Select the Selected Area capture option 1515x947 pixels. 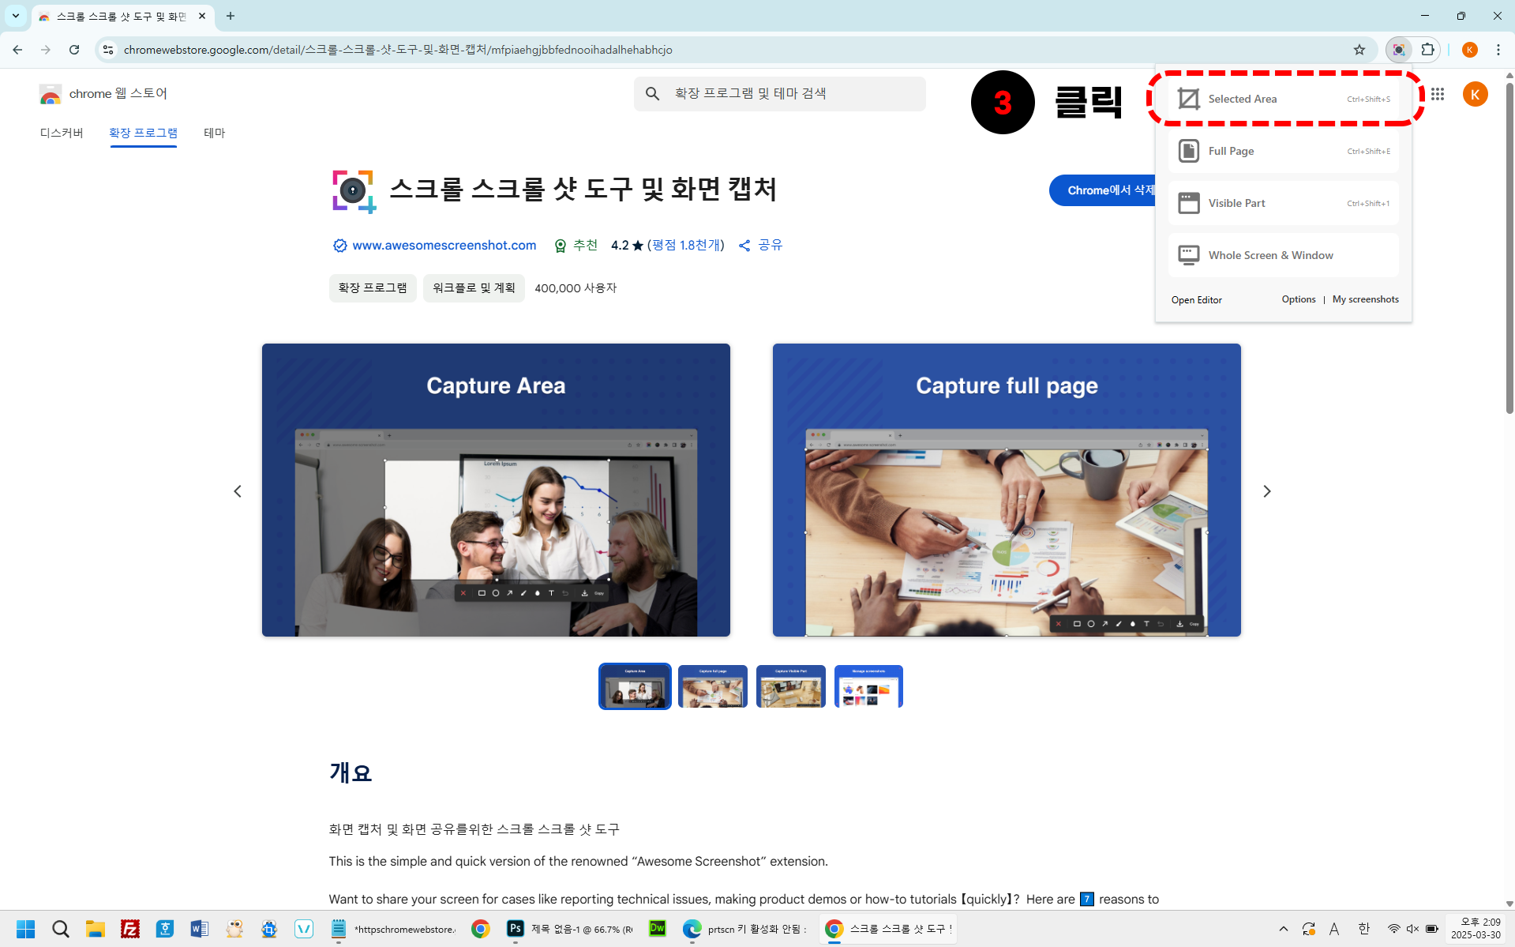[1283, 99]
